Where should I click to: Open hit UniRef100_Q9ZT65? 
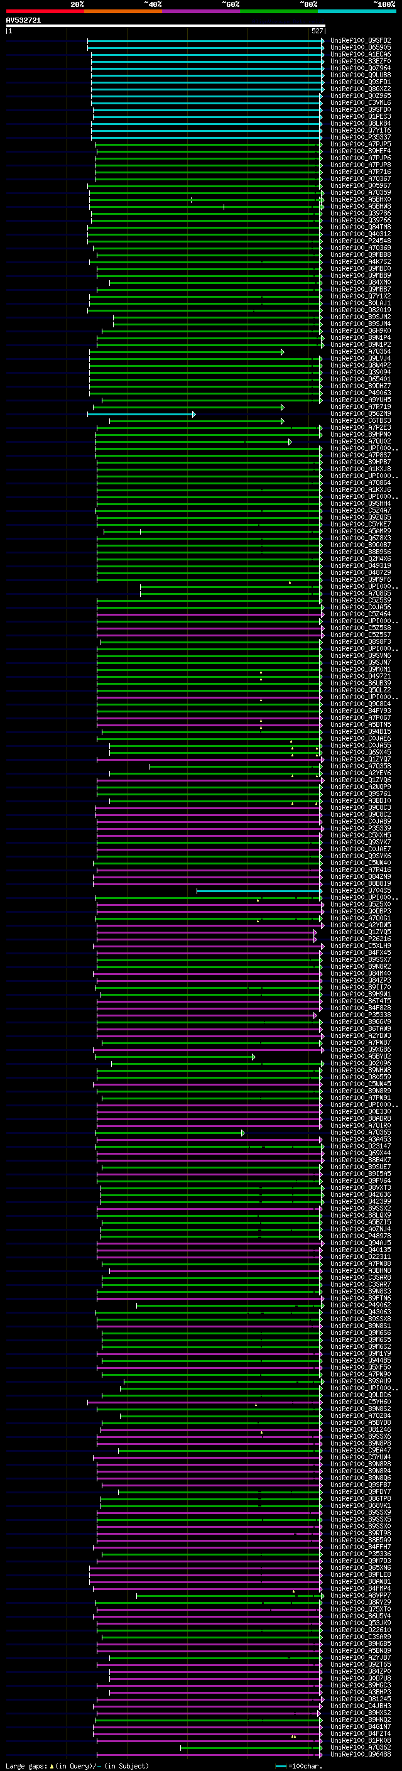pos(360,1664)
